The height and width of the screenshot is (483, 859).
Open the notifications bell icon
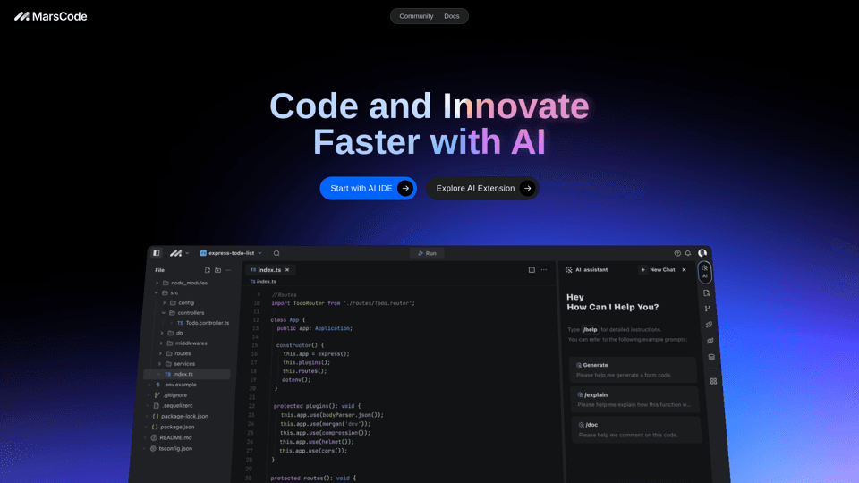tap(688, 253)
